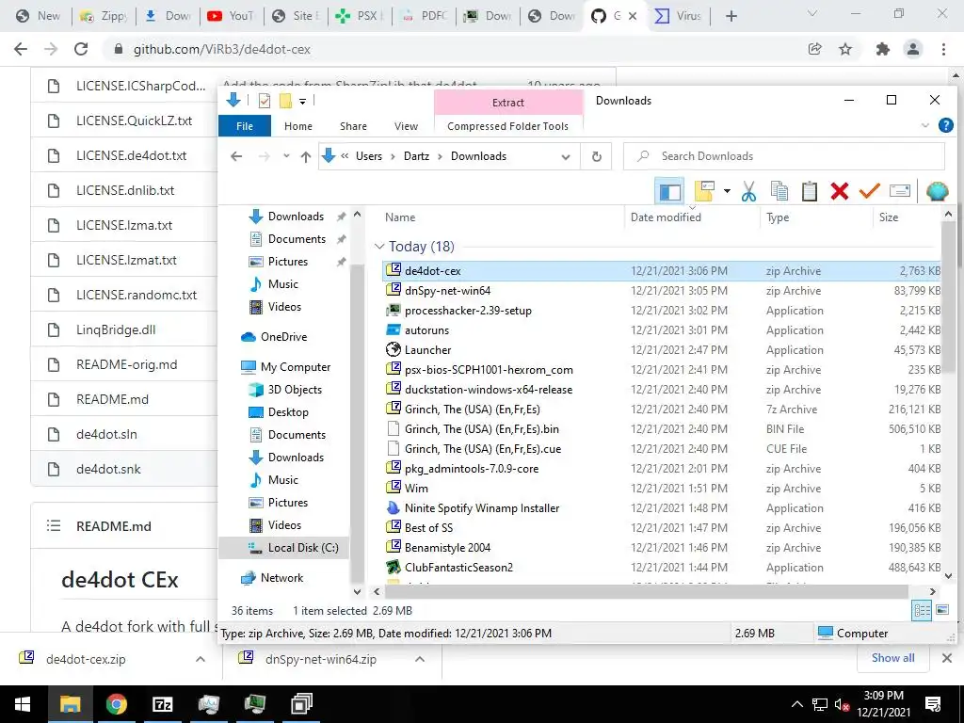
Task: Click the Explorer back arrow
Action: click(236, 156)
